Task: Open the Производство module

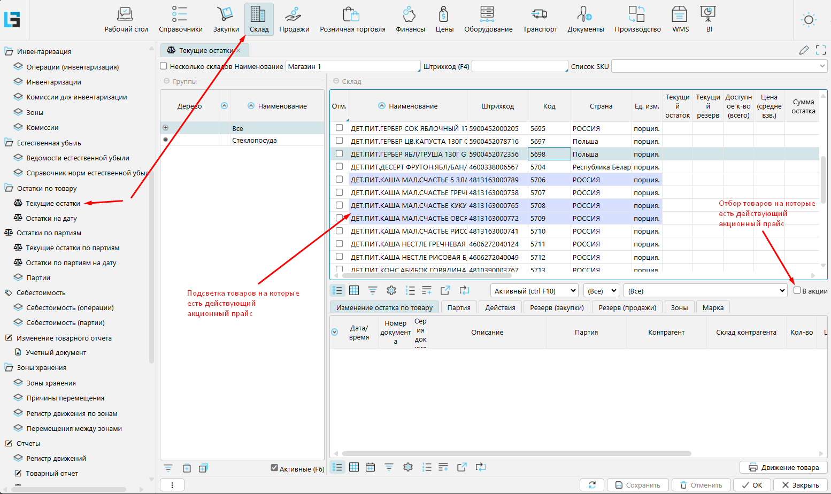Action: click(x=637, y=19)
